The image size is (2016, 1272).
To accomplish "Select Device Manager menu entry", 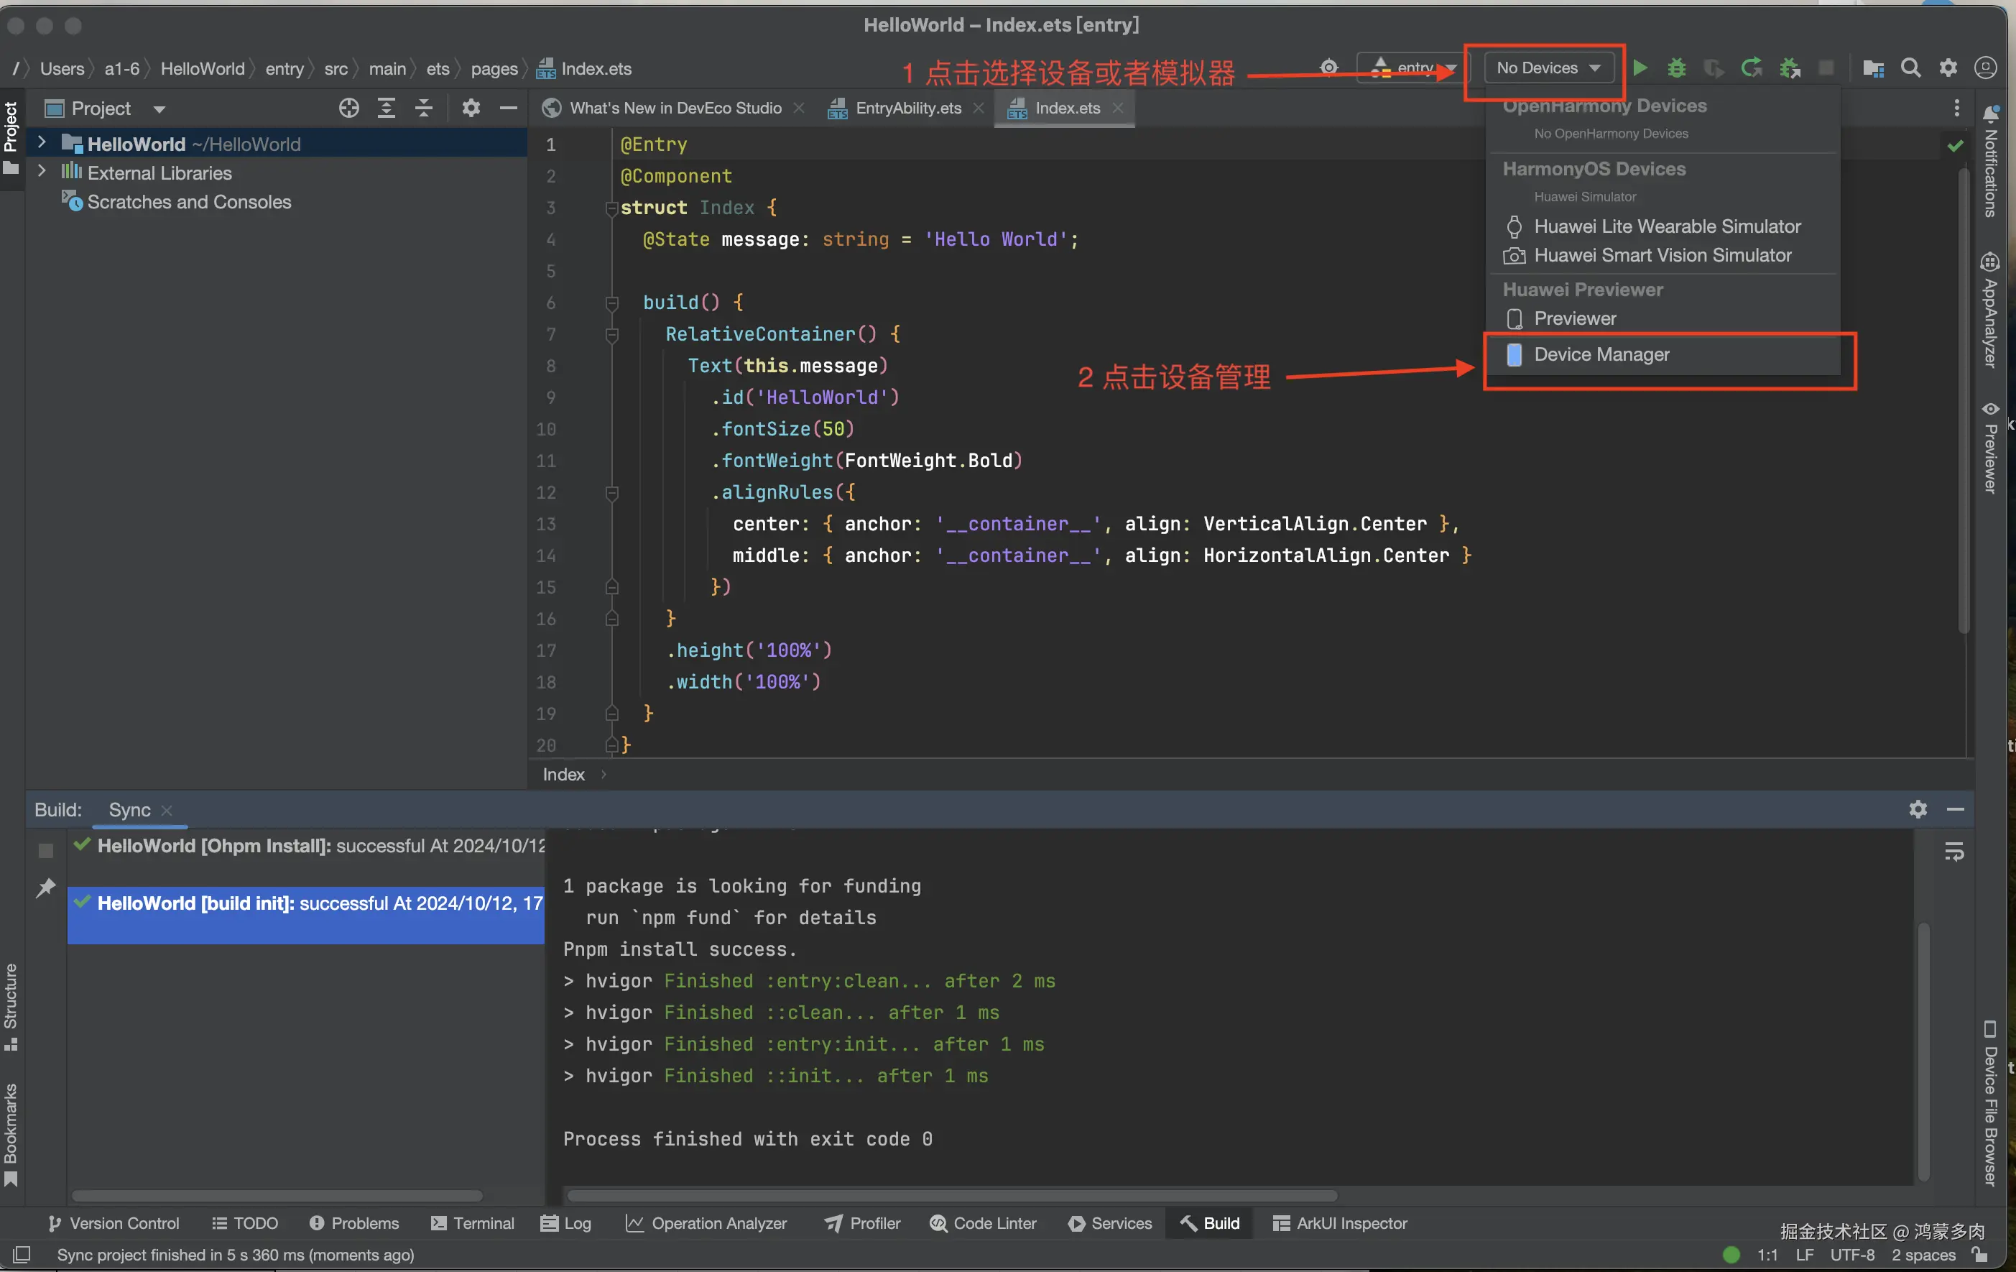I will [1601, 354].
